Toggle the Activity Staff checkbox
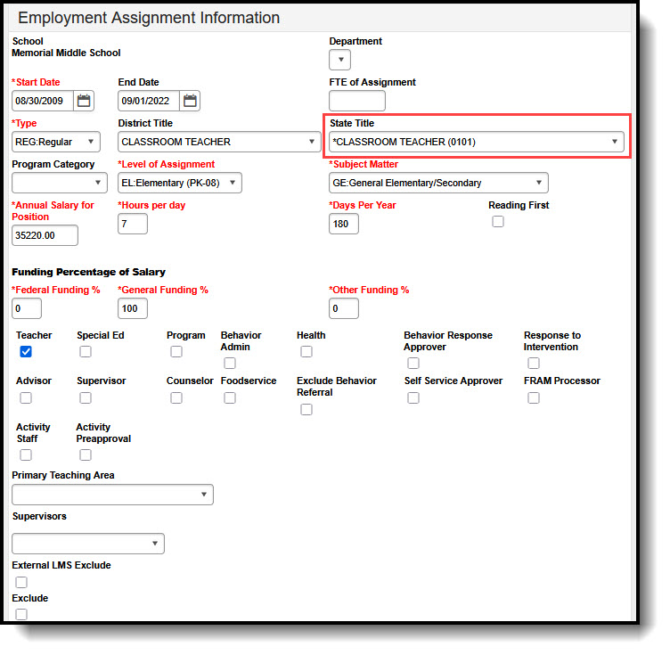 tap(26, 455)
